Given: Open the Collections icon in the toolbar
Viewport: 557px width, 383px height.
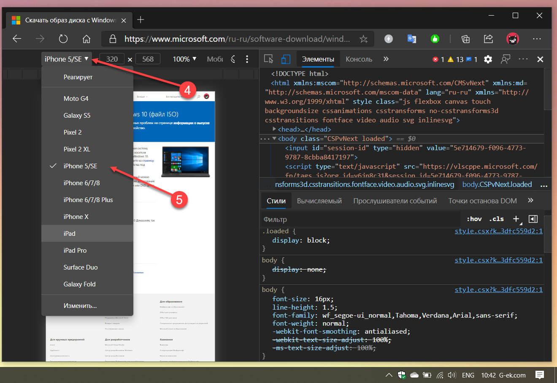Looking at the screenshot, I should click(465, 39).
